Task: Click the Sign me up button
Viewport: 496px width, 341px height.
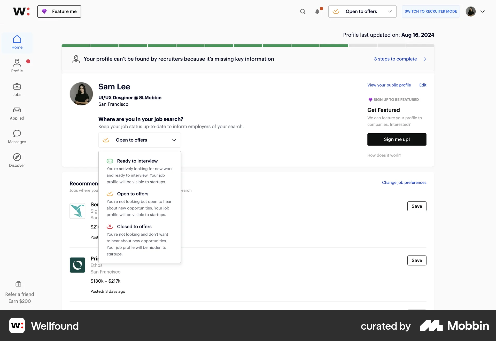Action: (x=397, y=139)
